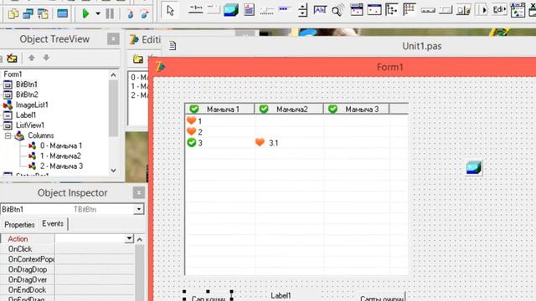Click Object TreeView scrollbar down arrow

[x=114, y=171]
